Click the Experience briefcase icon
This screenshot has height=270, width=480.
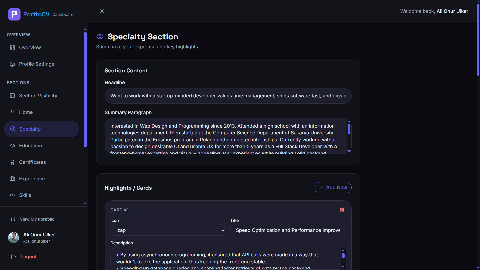12,179
